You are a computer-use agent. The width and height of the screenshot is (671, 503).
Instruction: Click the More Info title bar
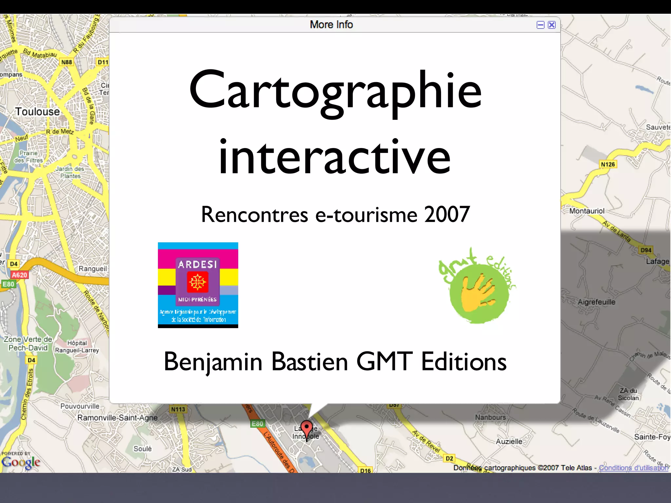(331, 25)
